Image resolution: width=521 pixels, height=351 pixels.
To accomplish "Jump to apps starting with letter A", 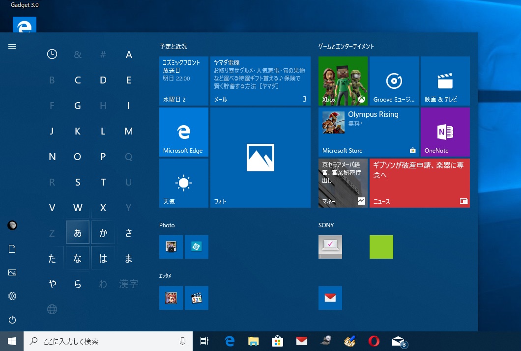I will coord(129,54).
